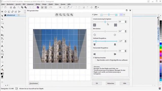Adjust Vertikale Perspektive value spinner
The height and width of the screenshot is (91, 162).
[126, 41]
